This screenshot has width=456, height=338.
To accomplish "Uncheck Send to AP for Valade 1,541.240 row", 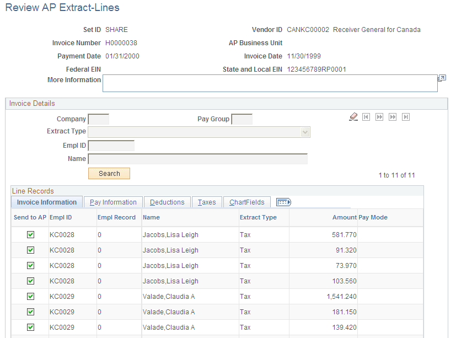I will pyautogui.click(x=30, y=296).
